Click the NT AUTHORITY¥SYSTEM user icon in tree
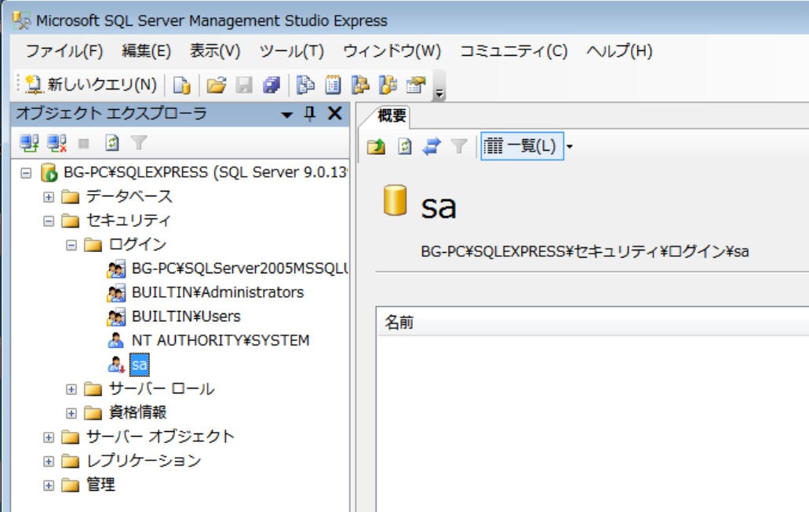809x512 pixels. click(x=115, y=341)
